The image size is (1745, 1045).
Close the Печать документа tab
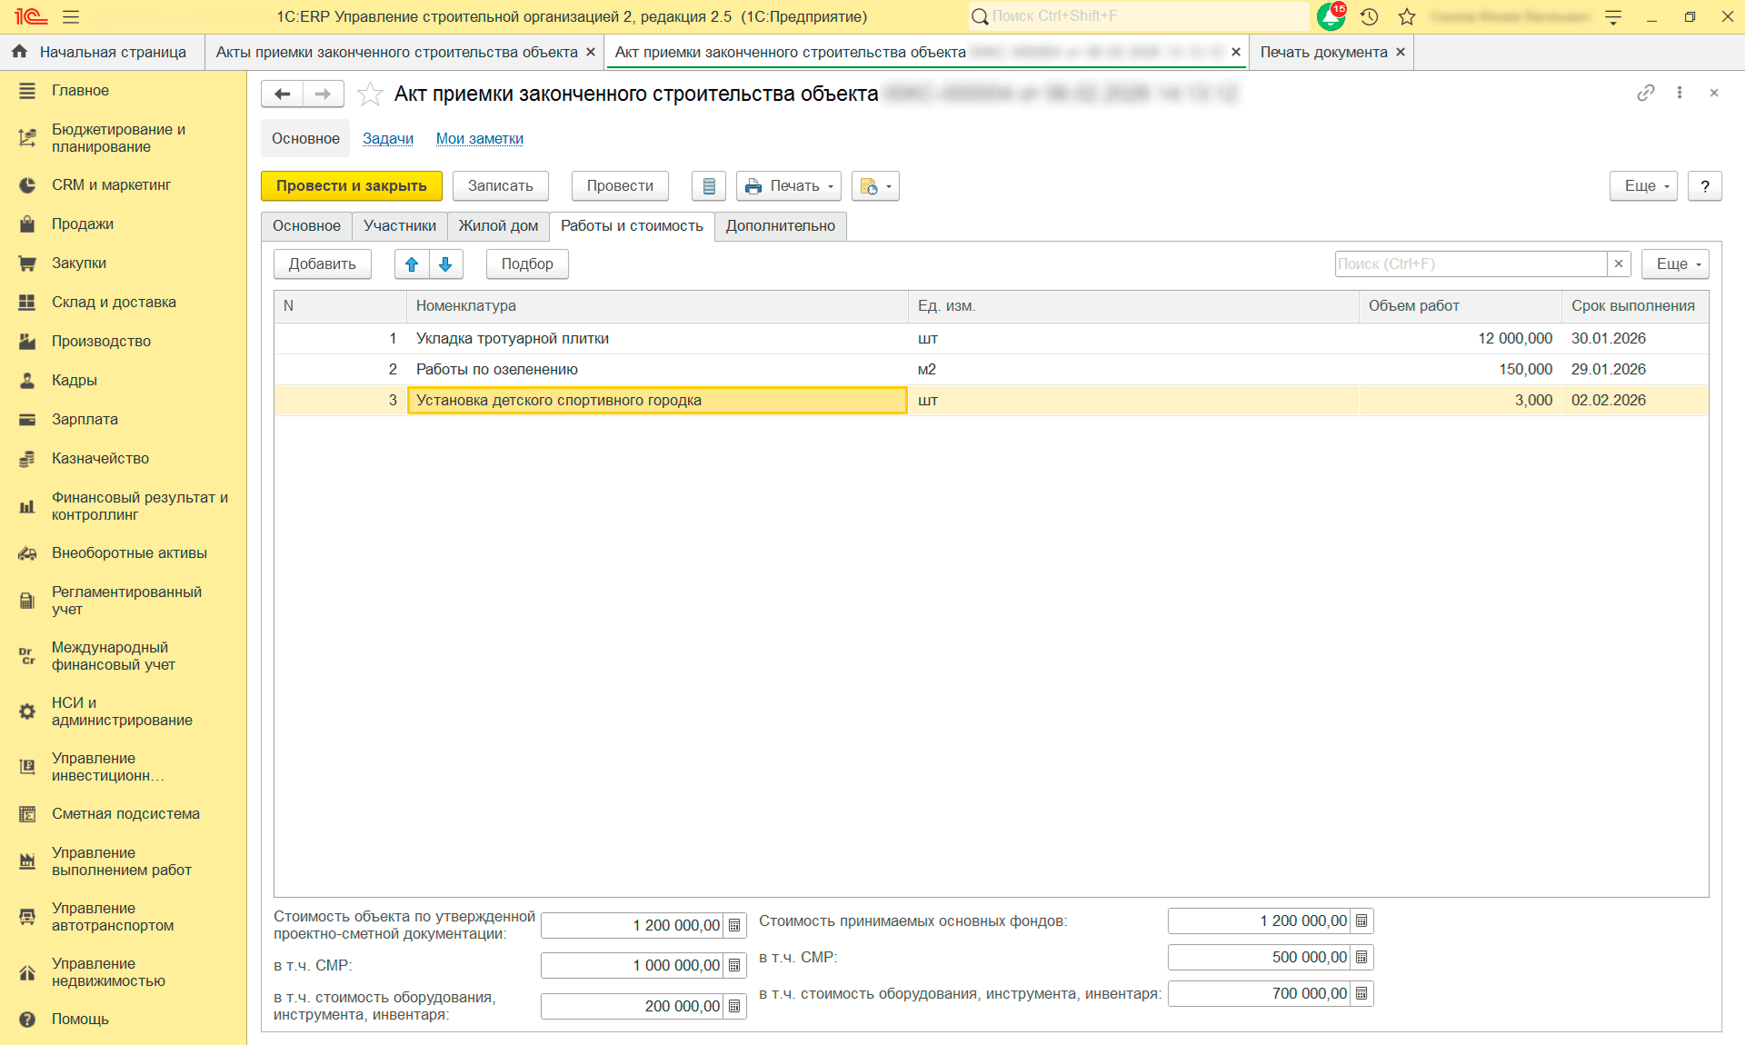(x=1401, y=52)
